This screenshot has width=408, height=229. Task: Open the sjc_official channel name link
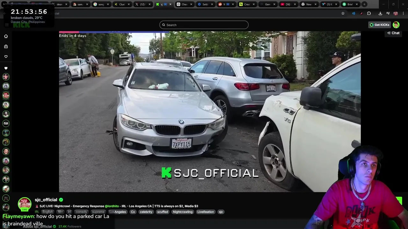(46, 200)
